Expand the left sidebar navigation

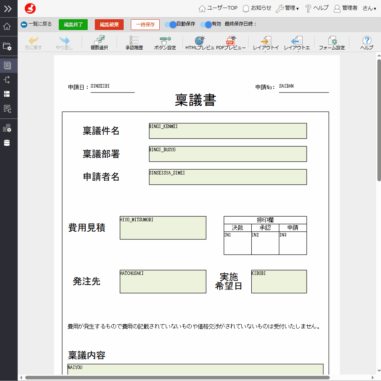coord(8,8)
